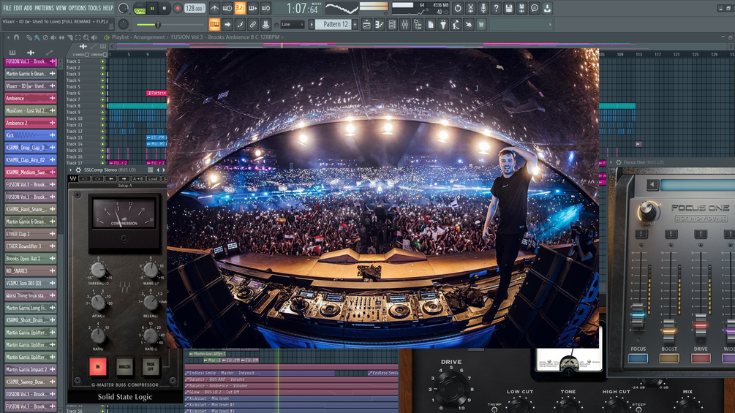Toggle loop recording icon
735x413 pixels.
click(265, 8)
